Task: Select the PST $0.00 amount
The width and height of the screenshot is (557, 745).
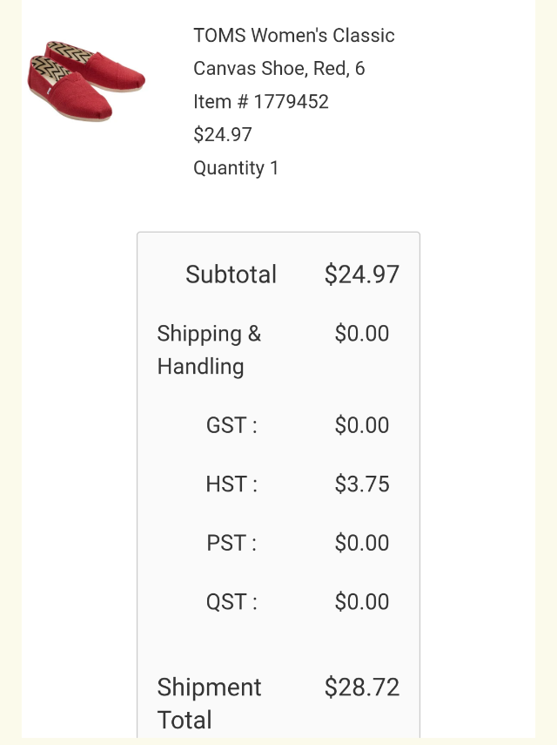Action: point(361,543)
